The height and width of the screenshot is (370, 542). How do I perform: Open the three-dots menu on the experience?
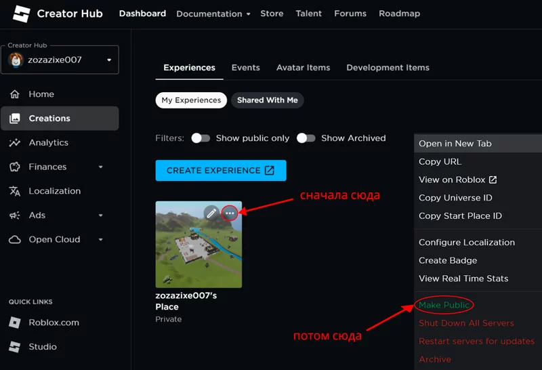click(x=230, y=213)
